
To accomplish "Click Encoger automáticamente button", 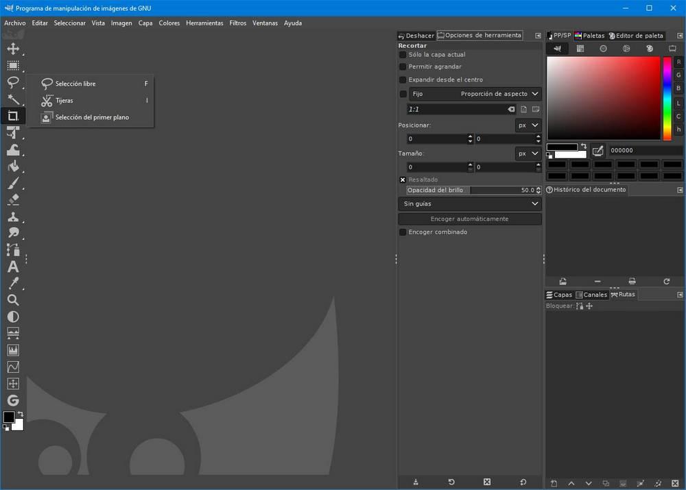I will [x=470, y=219].
